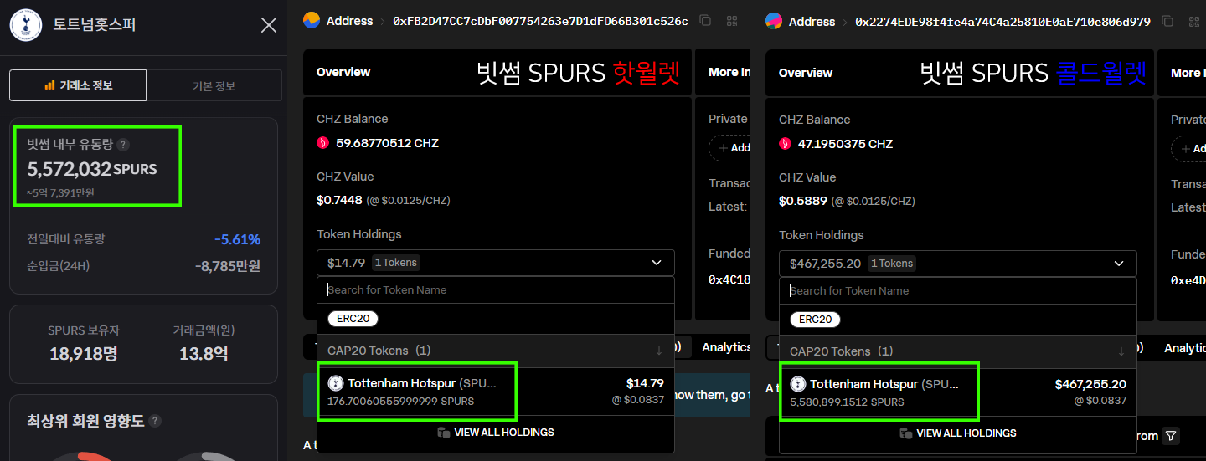Click the Address breadcrumb of the 0xFB2D47CC7 window
Viewport: 1206px width, 461px height.
[349, 21]
